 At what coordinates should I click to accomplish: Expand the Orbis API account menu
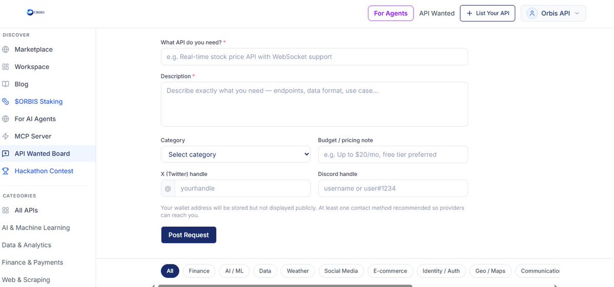553,13
